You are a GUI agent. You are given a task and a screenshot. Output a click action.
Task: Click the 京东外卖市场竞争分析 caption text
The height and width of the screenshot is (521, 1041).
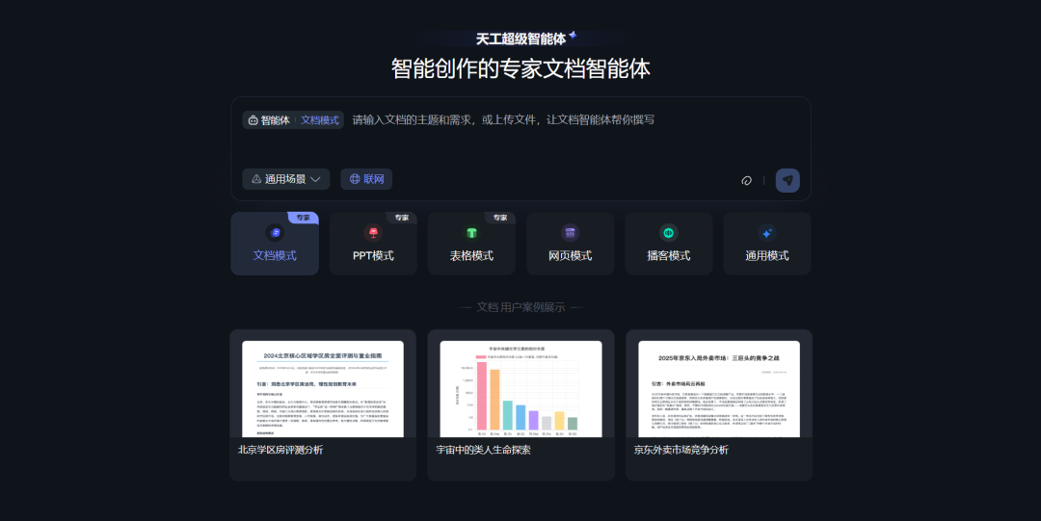(x=681, y=450)
